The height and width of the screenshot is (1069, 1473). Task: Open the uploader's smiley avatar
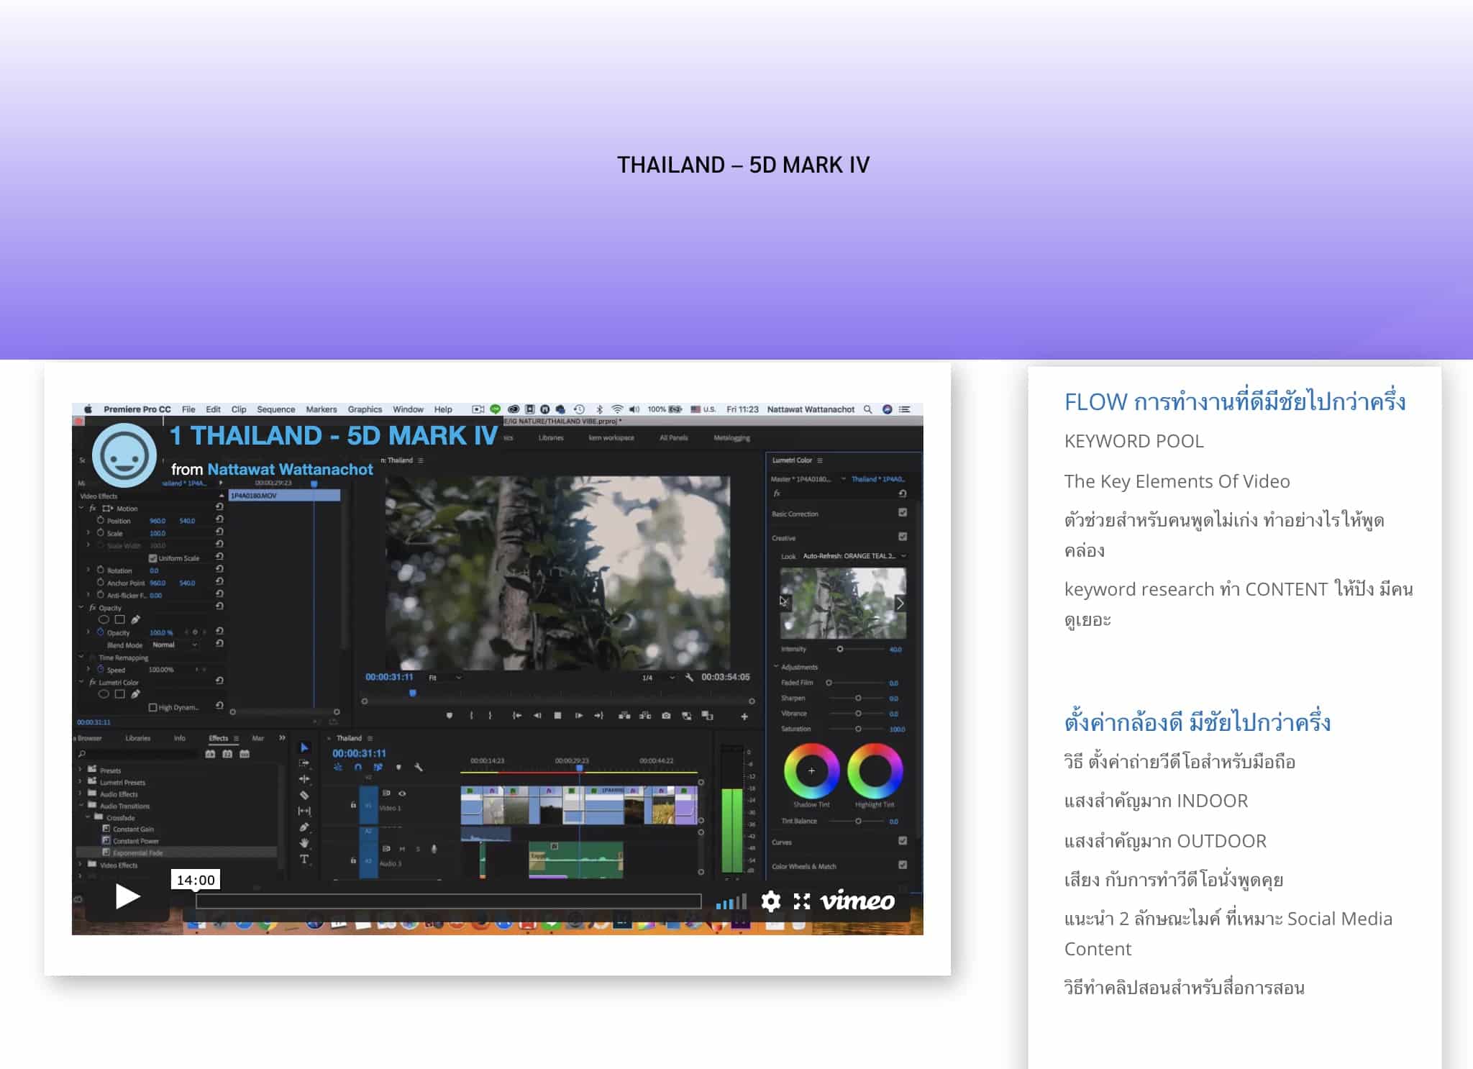[124, 455]
